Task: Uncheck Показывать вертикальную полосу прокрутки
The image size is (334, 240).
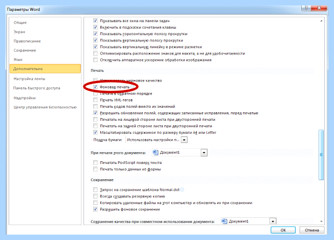Action: pyautogui.click(x=95, y=40)
